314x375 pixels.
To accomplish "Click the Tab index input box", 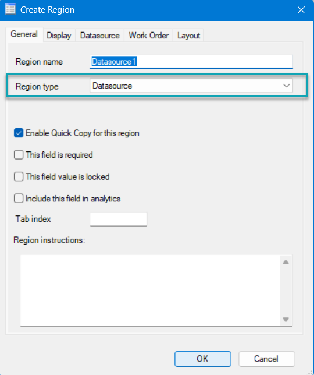I will (x=119, y=219).
